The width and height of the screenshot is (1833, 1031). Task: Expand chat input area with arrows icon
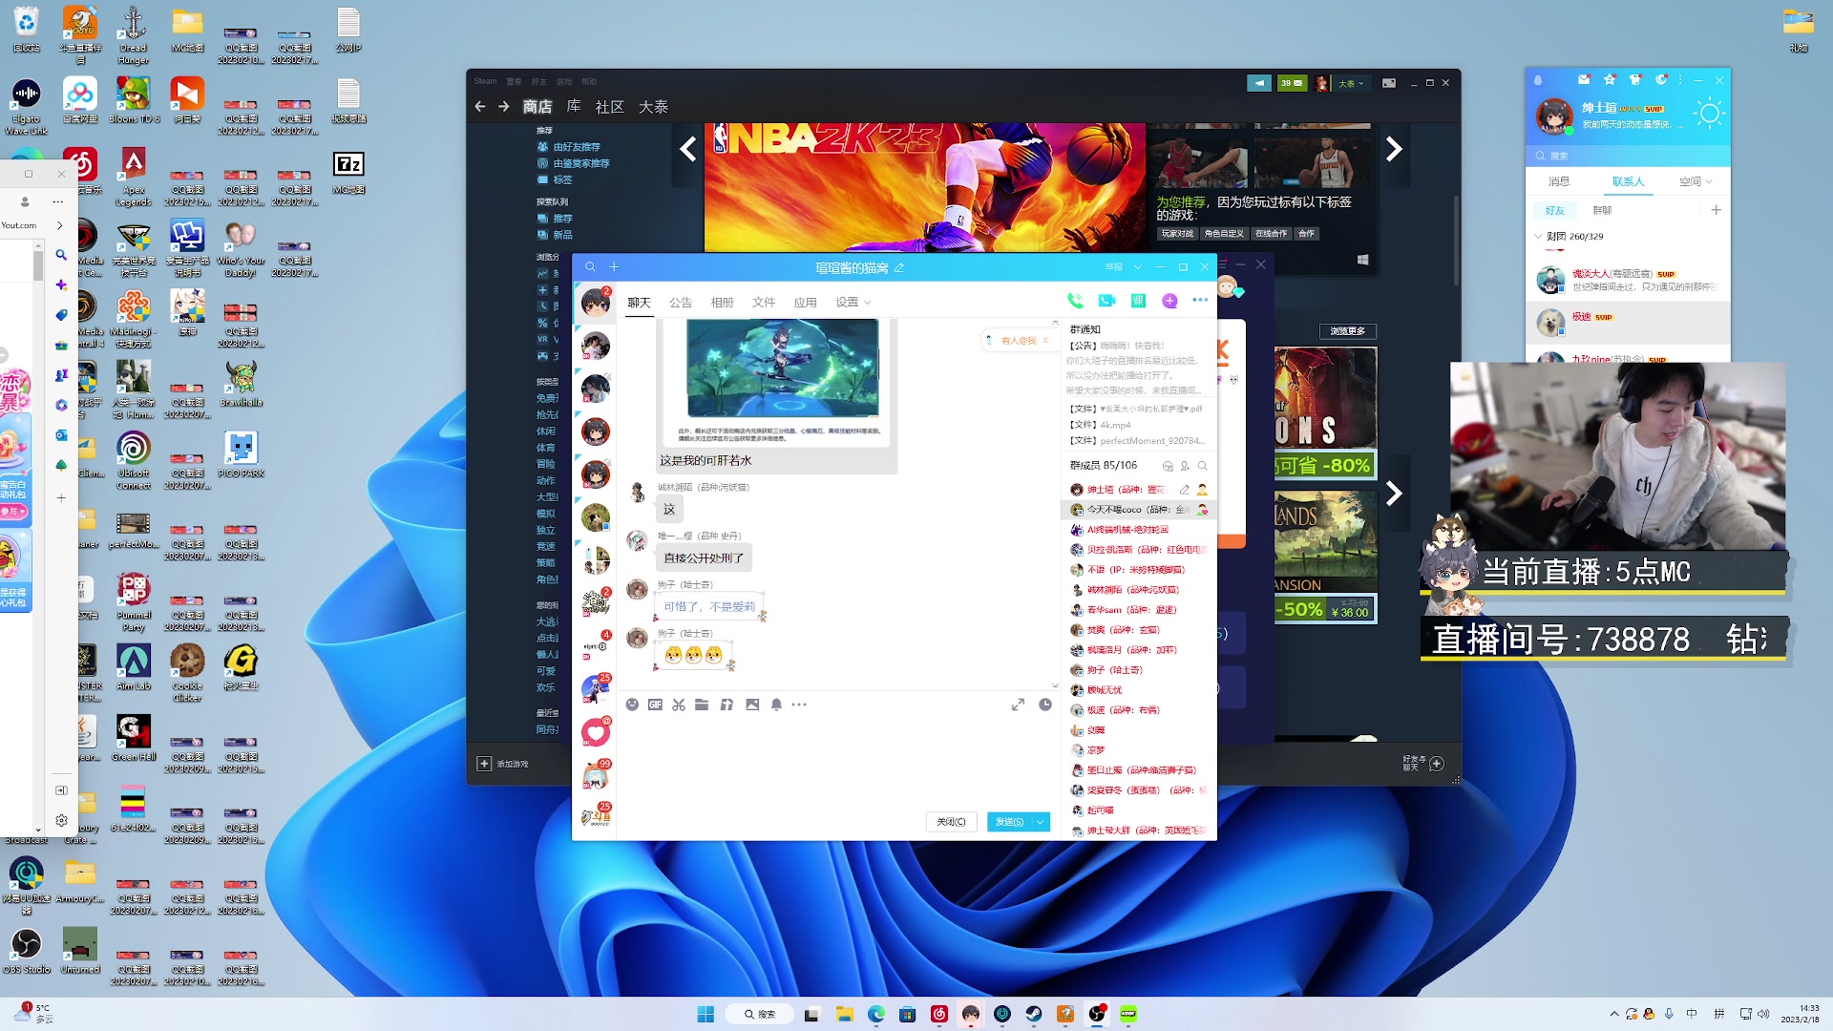pos(1018,705)
